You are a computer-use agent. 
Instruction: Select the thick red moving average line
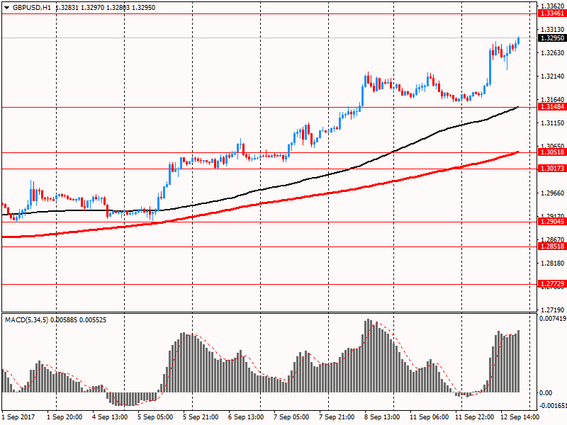(x=260, y=204)
